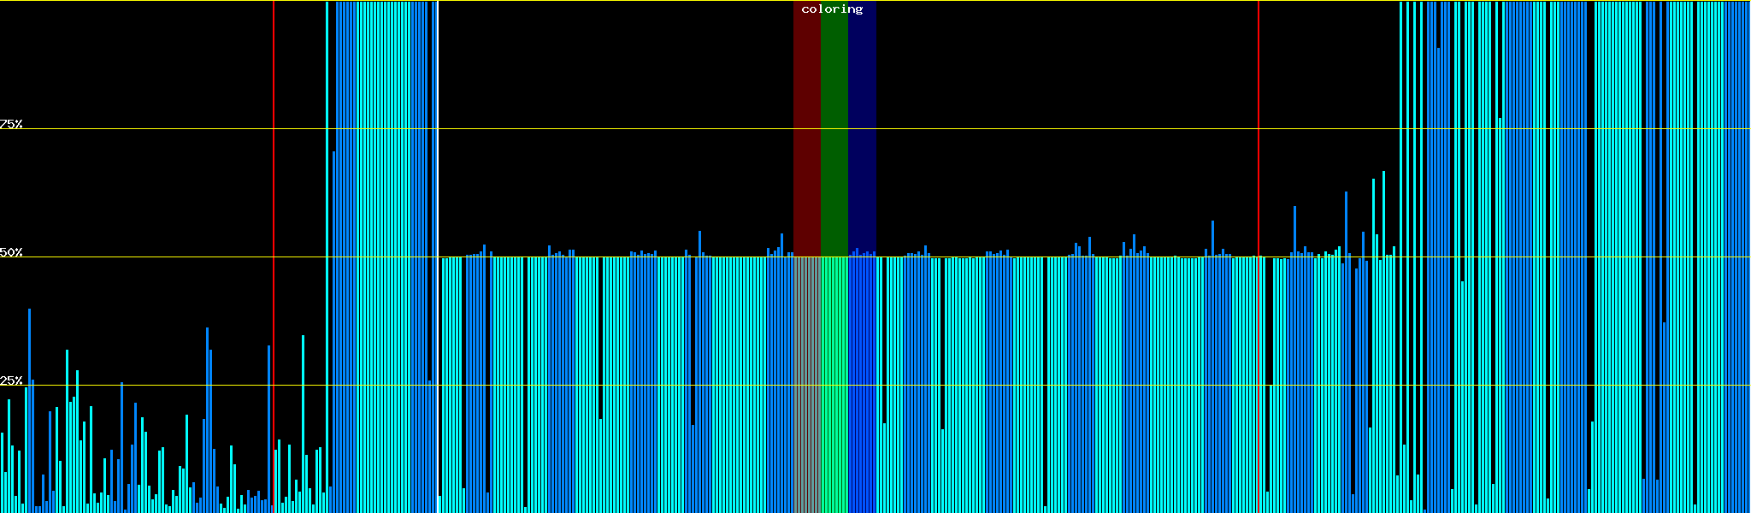Viewport: 1751px width, 513px height.
Task: Select the dark red coloring band
Action: 806,128
